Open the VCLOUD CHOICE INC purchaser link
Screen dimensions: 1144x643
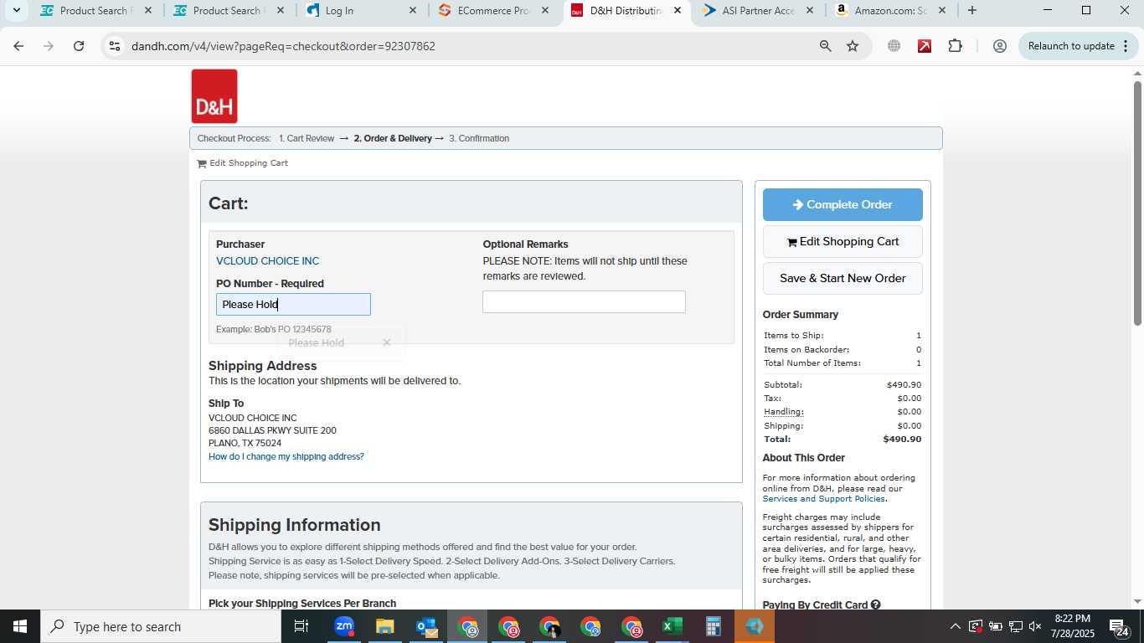coord(267,261)
